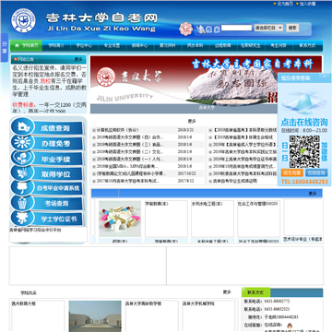
Task: Open 2018年10月吉林自考成绩查询方式 article
Action: coord(245,167)
